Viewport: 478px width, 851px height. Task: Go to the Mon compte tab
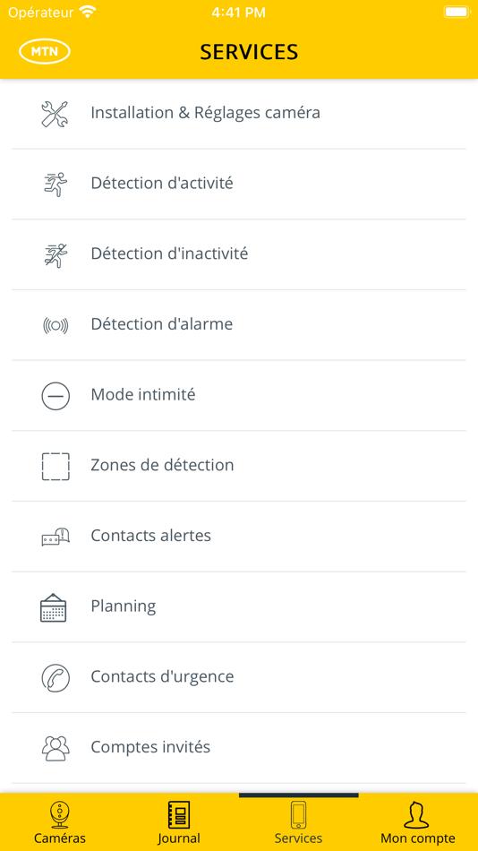pyautogui.click(x=418, y=822)
